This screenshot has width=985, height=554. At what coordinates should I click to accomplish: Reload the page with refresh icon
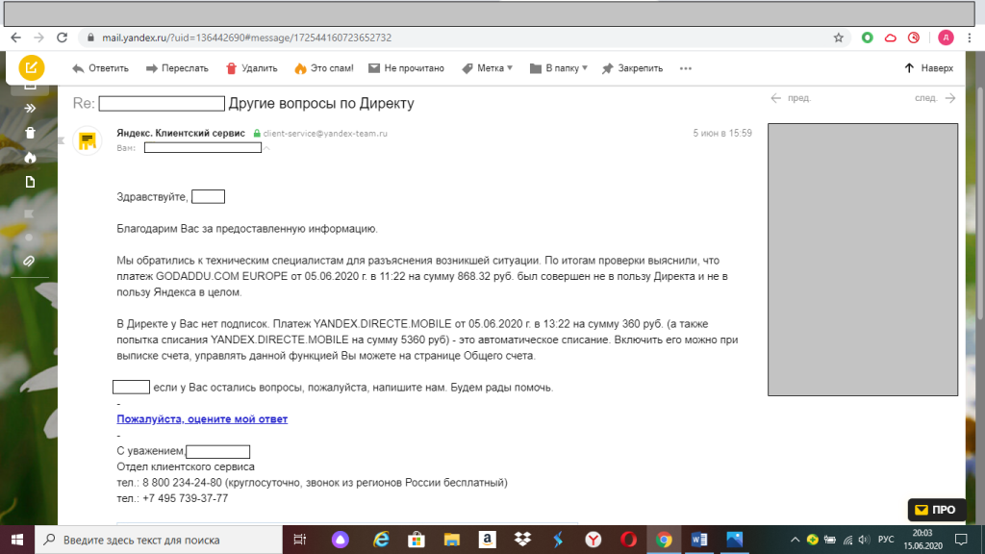(x=62, y=38)
